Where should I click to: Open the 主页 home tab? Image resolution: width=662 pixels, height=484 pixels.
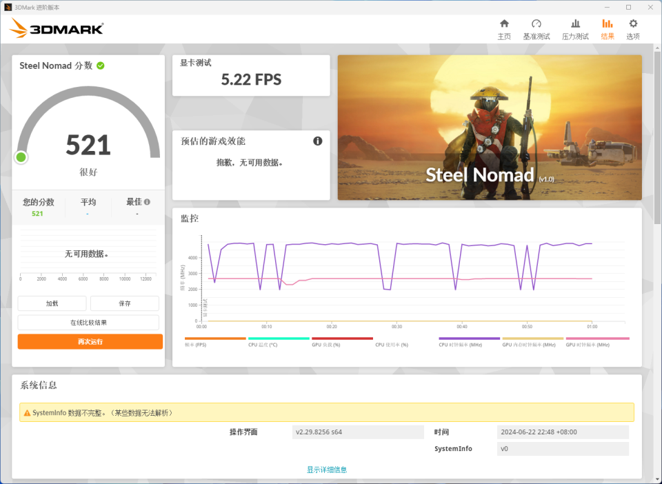pyautogui.click(x=504, y=30)
